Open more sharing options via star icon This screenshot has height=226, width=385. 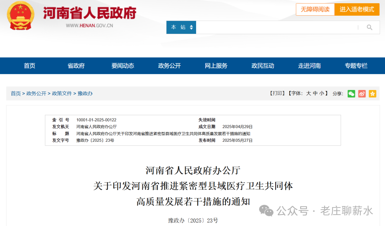[x=373, y=94]
